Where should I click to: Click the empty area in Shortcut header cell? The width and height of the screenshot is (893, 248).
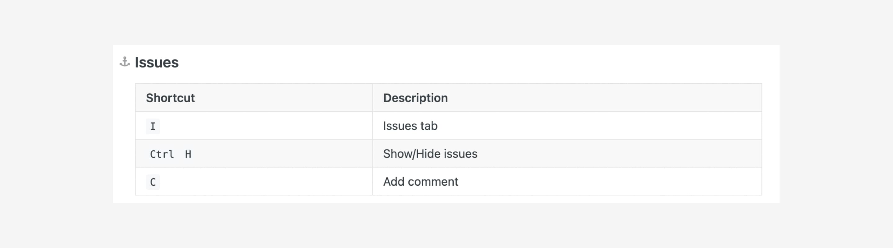pyautogui.click(x=284, y=98)
